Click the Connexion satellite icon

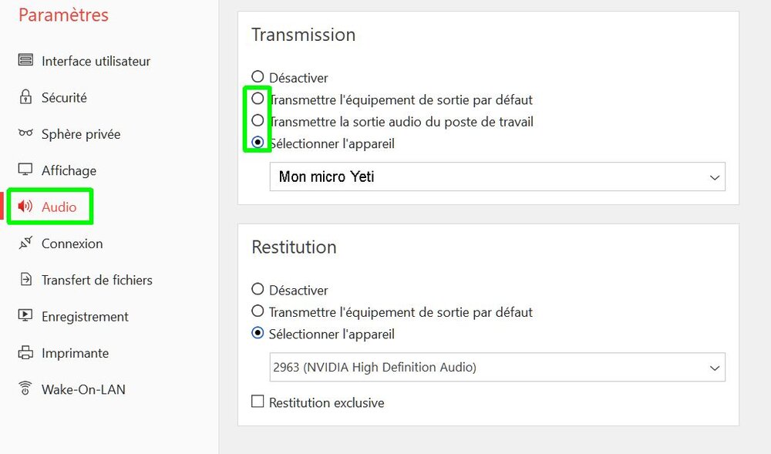click(25, 244)
